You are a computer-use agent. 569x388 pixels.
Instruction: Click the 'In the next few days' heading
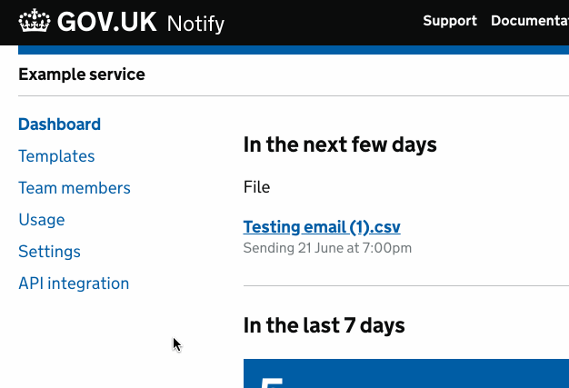click(340, 144)
